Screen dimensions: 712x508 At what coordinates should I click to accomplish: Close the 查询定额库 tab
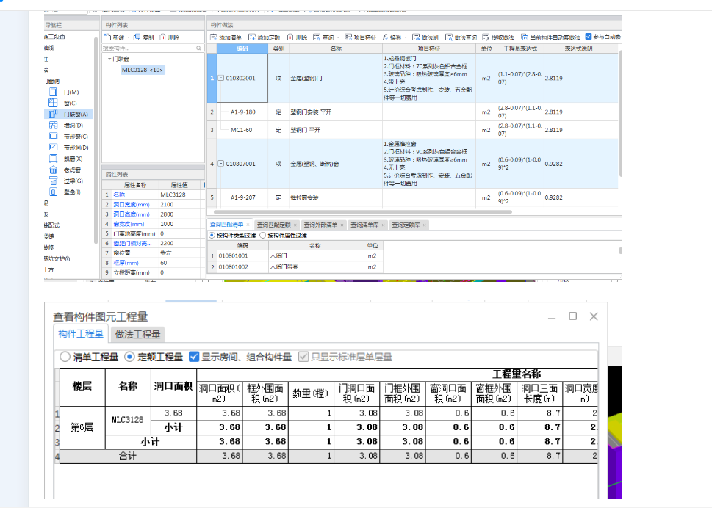point(425,225)
